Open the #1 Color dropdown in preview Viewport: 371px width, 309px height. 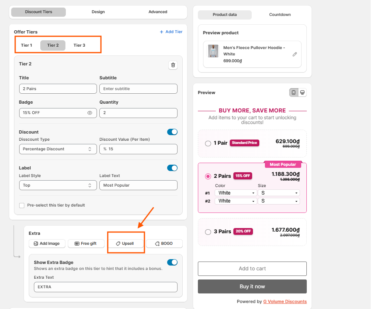[236, 193]
